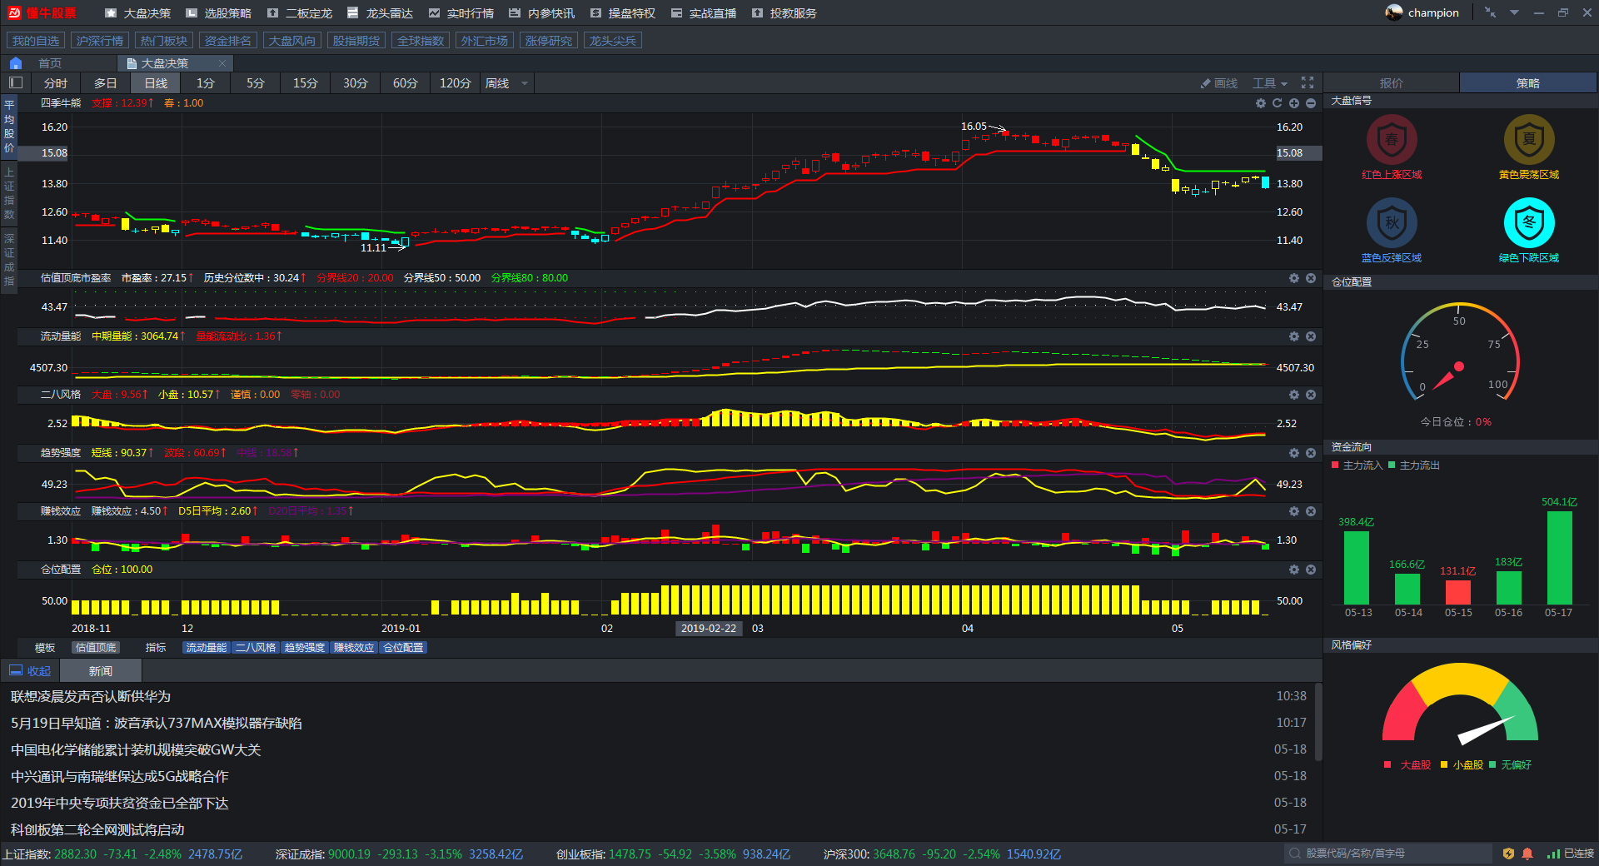Click the 我的自选 shortcut button

(36, 41)
